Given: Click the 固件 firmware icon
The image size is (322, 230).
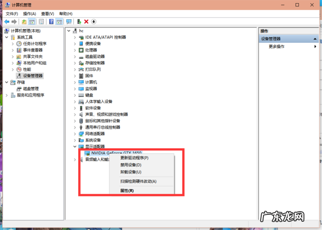Looking at the screenshot, I should (x=81, y=76).
